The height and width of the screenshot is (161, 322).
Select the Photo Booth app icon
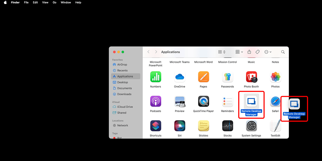pyautogui.click(x=251, y=77)
